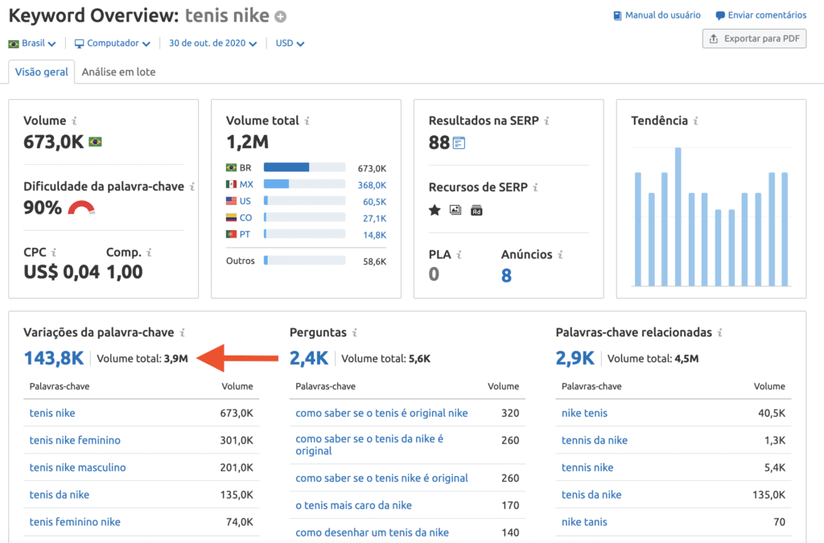
Task: Show CPC info tooltip icon
Action: pyautogui.click(x=54, y=253)
